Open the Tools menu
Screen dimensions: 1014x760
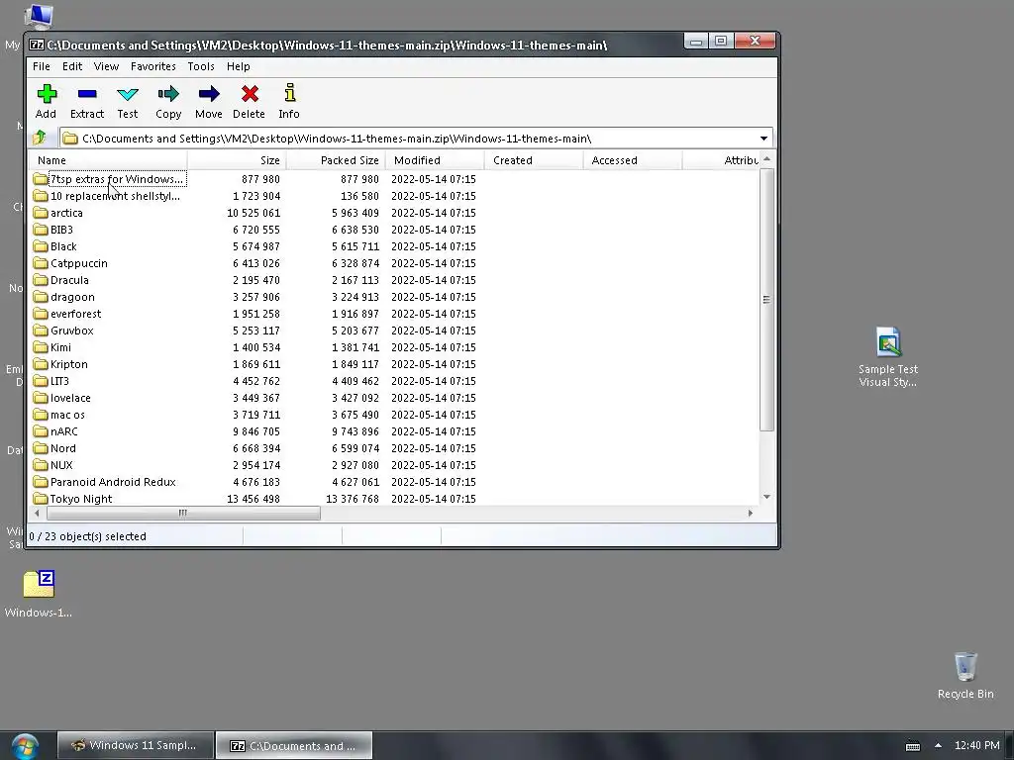click(200, 66)
